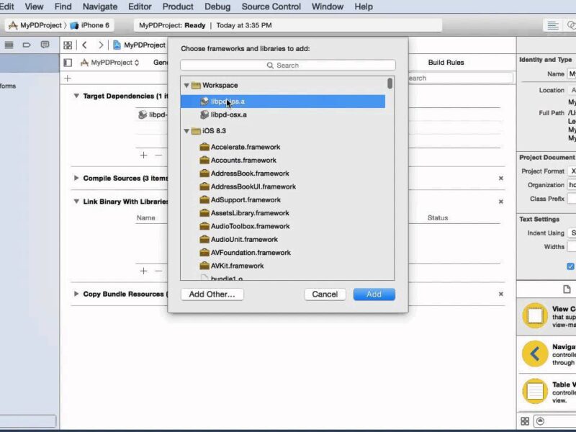Open the MyPDProject target selector dropdown
Viewport: 576px width, 432px height.
click(x=111, y=63)
